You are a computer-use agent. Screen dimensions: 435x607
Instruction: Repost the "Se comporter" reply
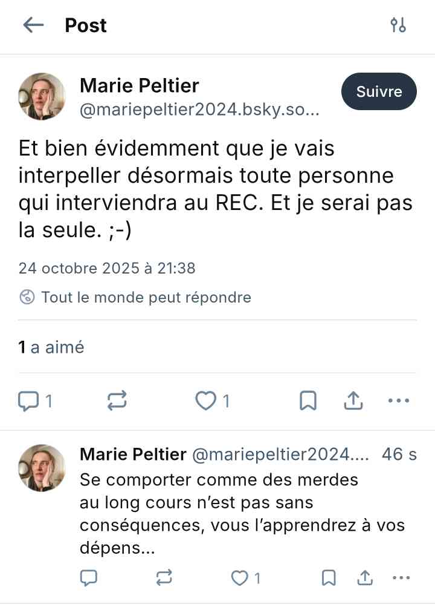(x=164, y=578)
